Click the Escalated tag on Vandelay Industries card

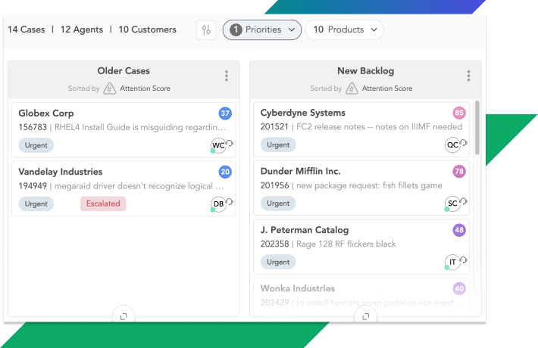103,204
